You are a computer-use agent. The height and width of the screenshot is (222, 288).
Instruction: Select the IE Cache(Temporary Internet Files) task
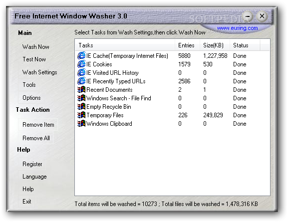(x=127, y=56)
